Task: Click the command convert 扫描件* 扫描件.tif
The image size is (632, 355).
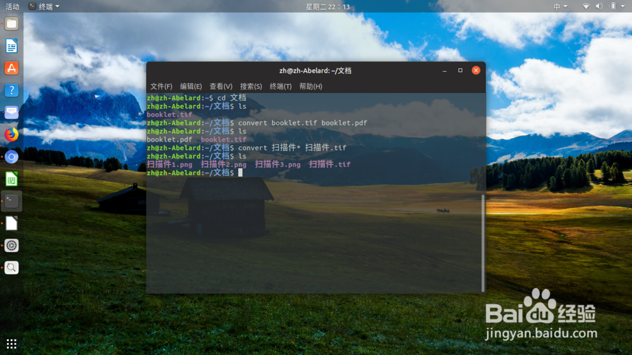Action: [292, 148]
